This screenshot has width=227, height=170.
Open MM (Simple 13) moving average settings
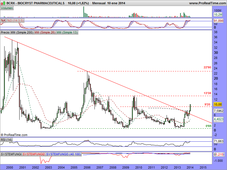67,32
